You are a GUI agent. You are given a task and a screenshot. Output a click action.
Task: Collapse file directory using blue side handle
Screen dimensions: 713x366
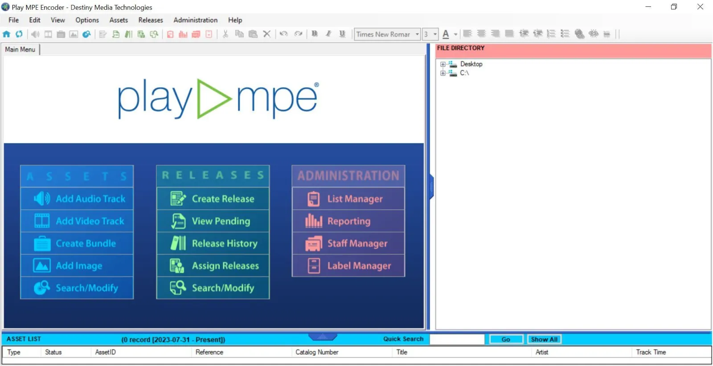point(431,187)
